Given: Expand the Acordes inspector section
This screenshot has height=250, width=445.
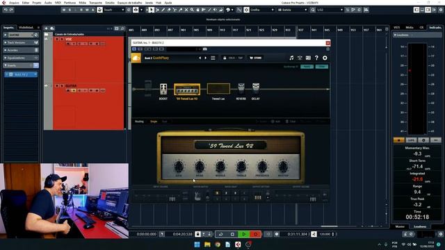Looking at the screenshot, I should pyautogui.click(x=21, y=50).
